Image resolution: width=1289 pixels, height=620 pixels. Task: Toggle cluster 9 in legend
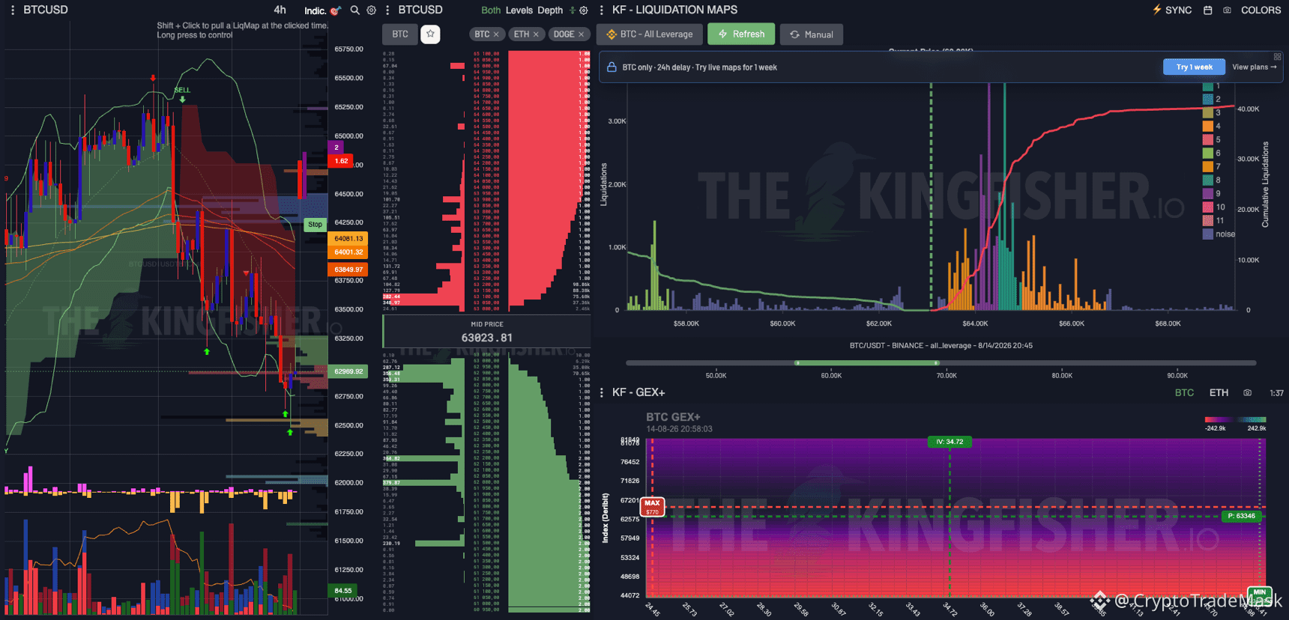click(1212, 193)
